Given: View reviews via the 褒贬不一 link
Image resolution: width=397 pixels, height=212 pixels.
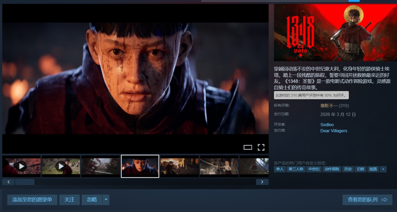Looking at the screenshot, I should tap(329, 106).
